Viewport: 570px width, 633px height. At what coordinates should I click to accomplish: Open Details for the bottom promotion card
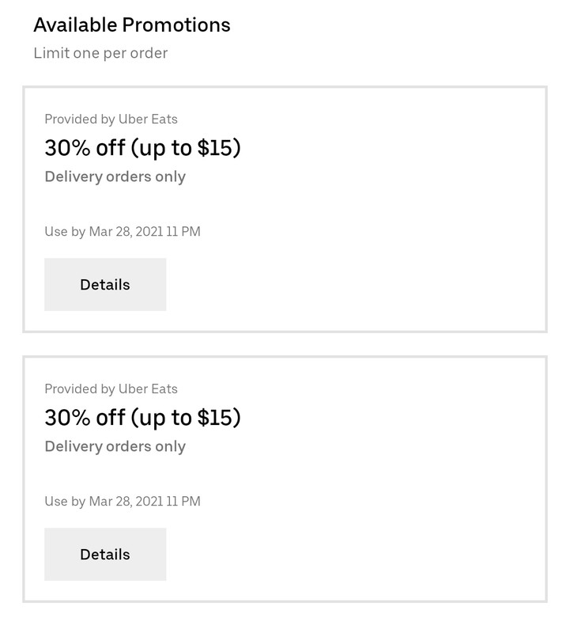(105, 555)
